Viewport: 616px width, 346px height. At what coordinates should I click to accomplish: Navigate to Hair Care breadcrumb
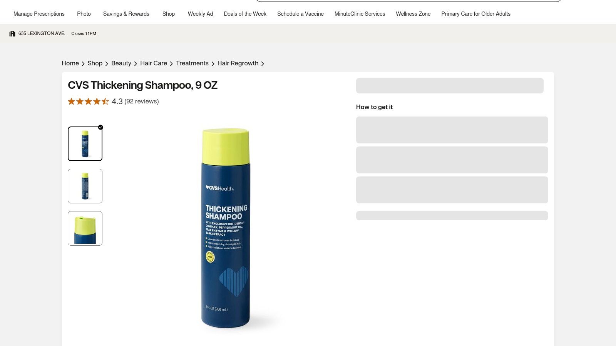point(154,63)
